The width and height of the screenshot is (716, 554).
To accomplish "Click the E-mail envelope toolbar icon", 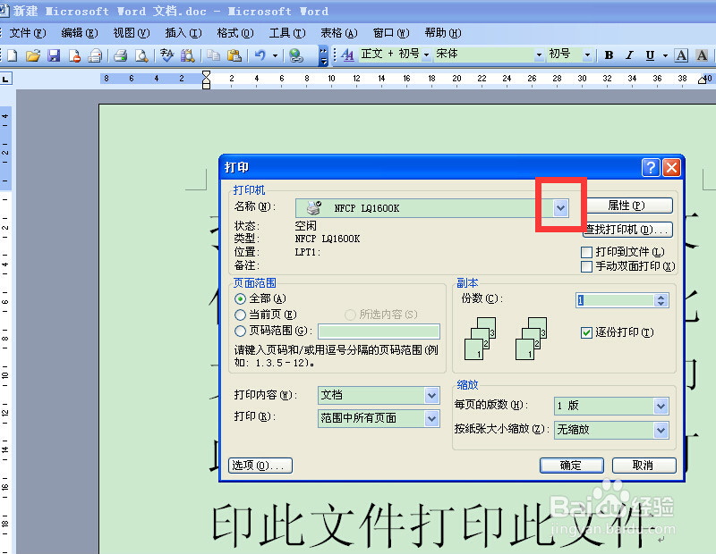I will 96,55.
